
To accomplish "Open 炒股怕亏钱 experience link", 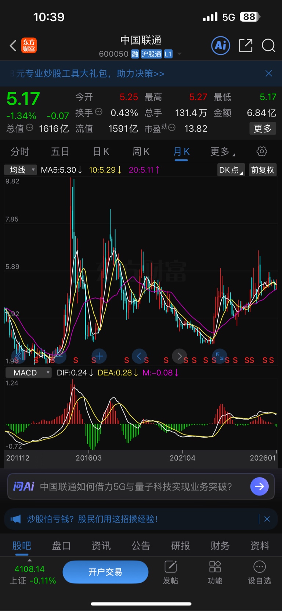I will pos(92,519).
